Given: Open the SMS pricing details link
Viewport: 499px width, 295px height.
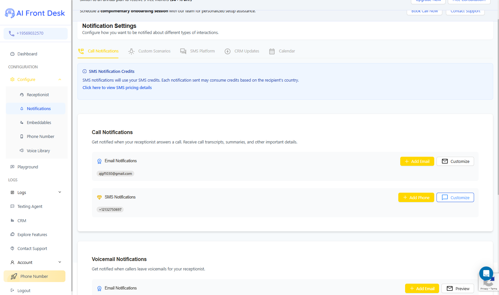Looking at the screenshot, I should 117,88.
